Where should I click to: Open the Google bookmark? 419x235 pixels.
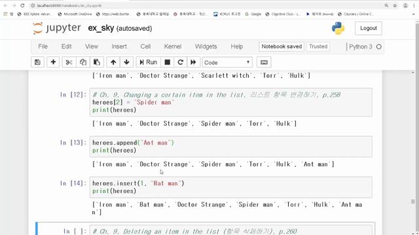tap(253, 14)
